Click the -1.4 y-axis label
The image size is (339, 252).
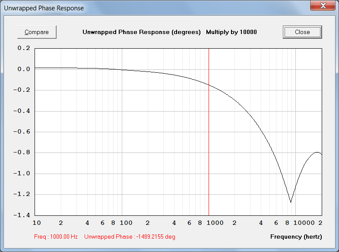pos(22,215)
